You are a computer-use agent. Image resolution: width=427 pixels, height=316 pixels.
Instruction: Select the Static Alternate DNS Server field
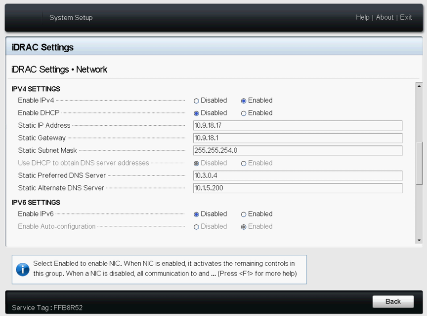[x=298, y=188]
